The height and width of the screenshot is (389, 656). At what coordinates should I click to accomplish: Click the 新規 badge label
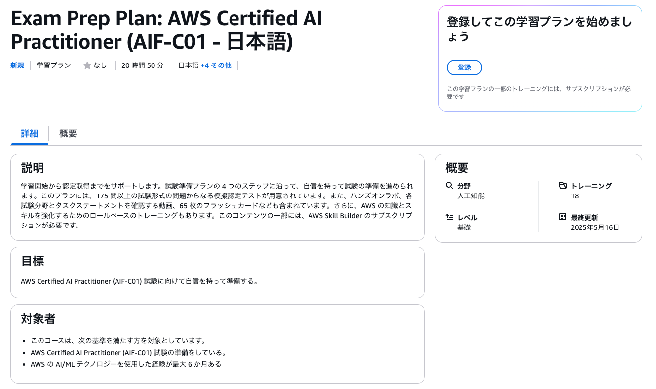[x=17, y=65]
